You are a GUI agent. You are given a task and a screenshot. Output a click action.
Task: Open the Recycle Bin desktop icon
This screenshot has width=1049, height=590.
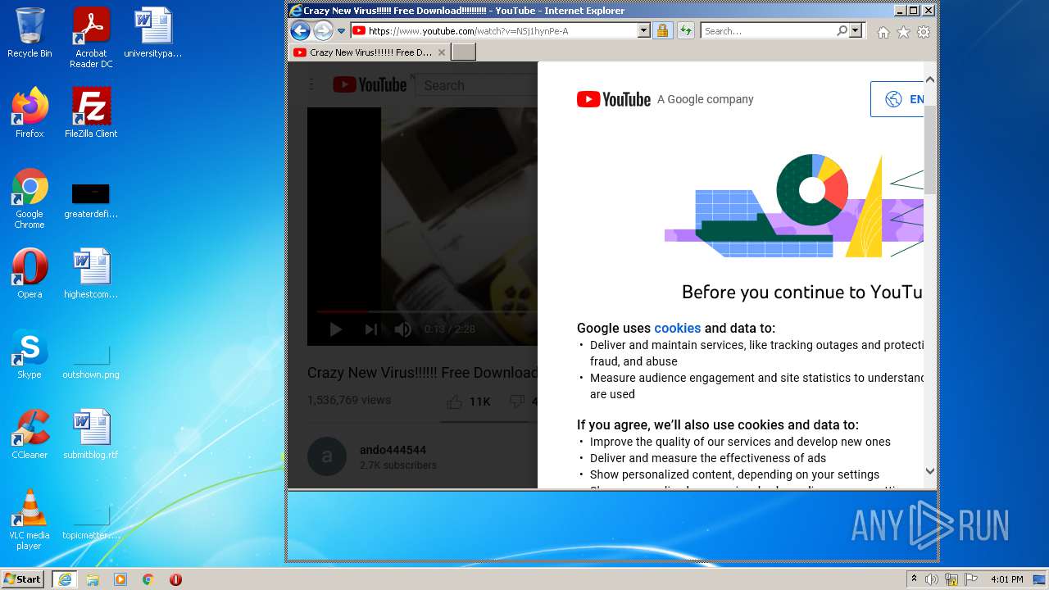pyautogui.click(x=30, y=33)
